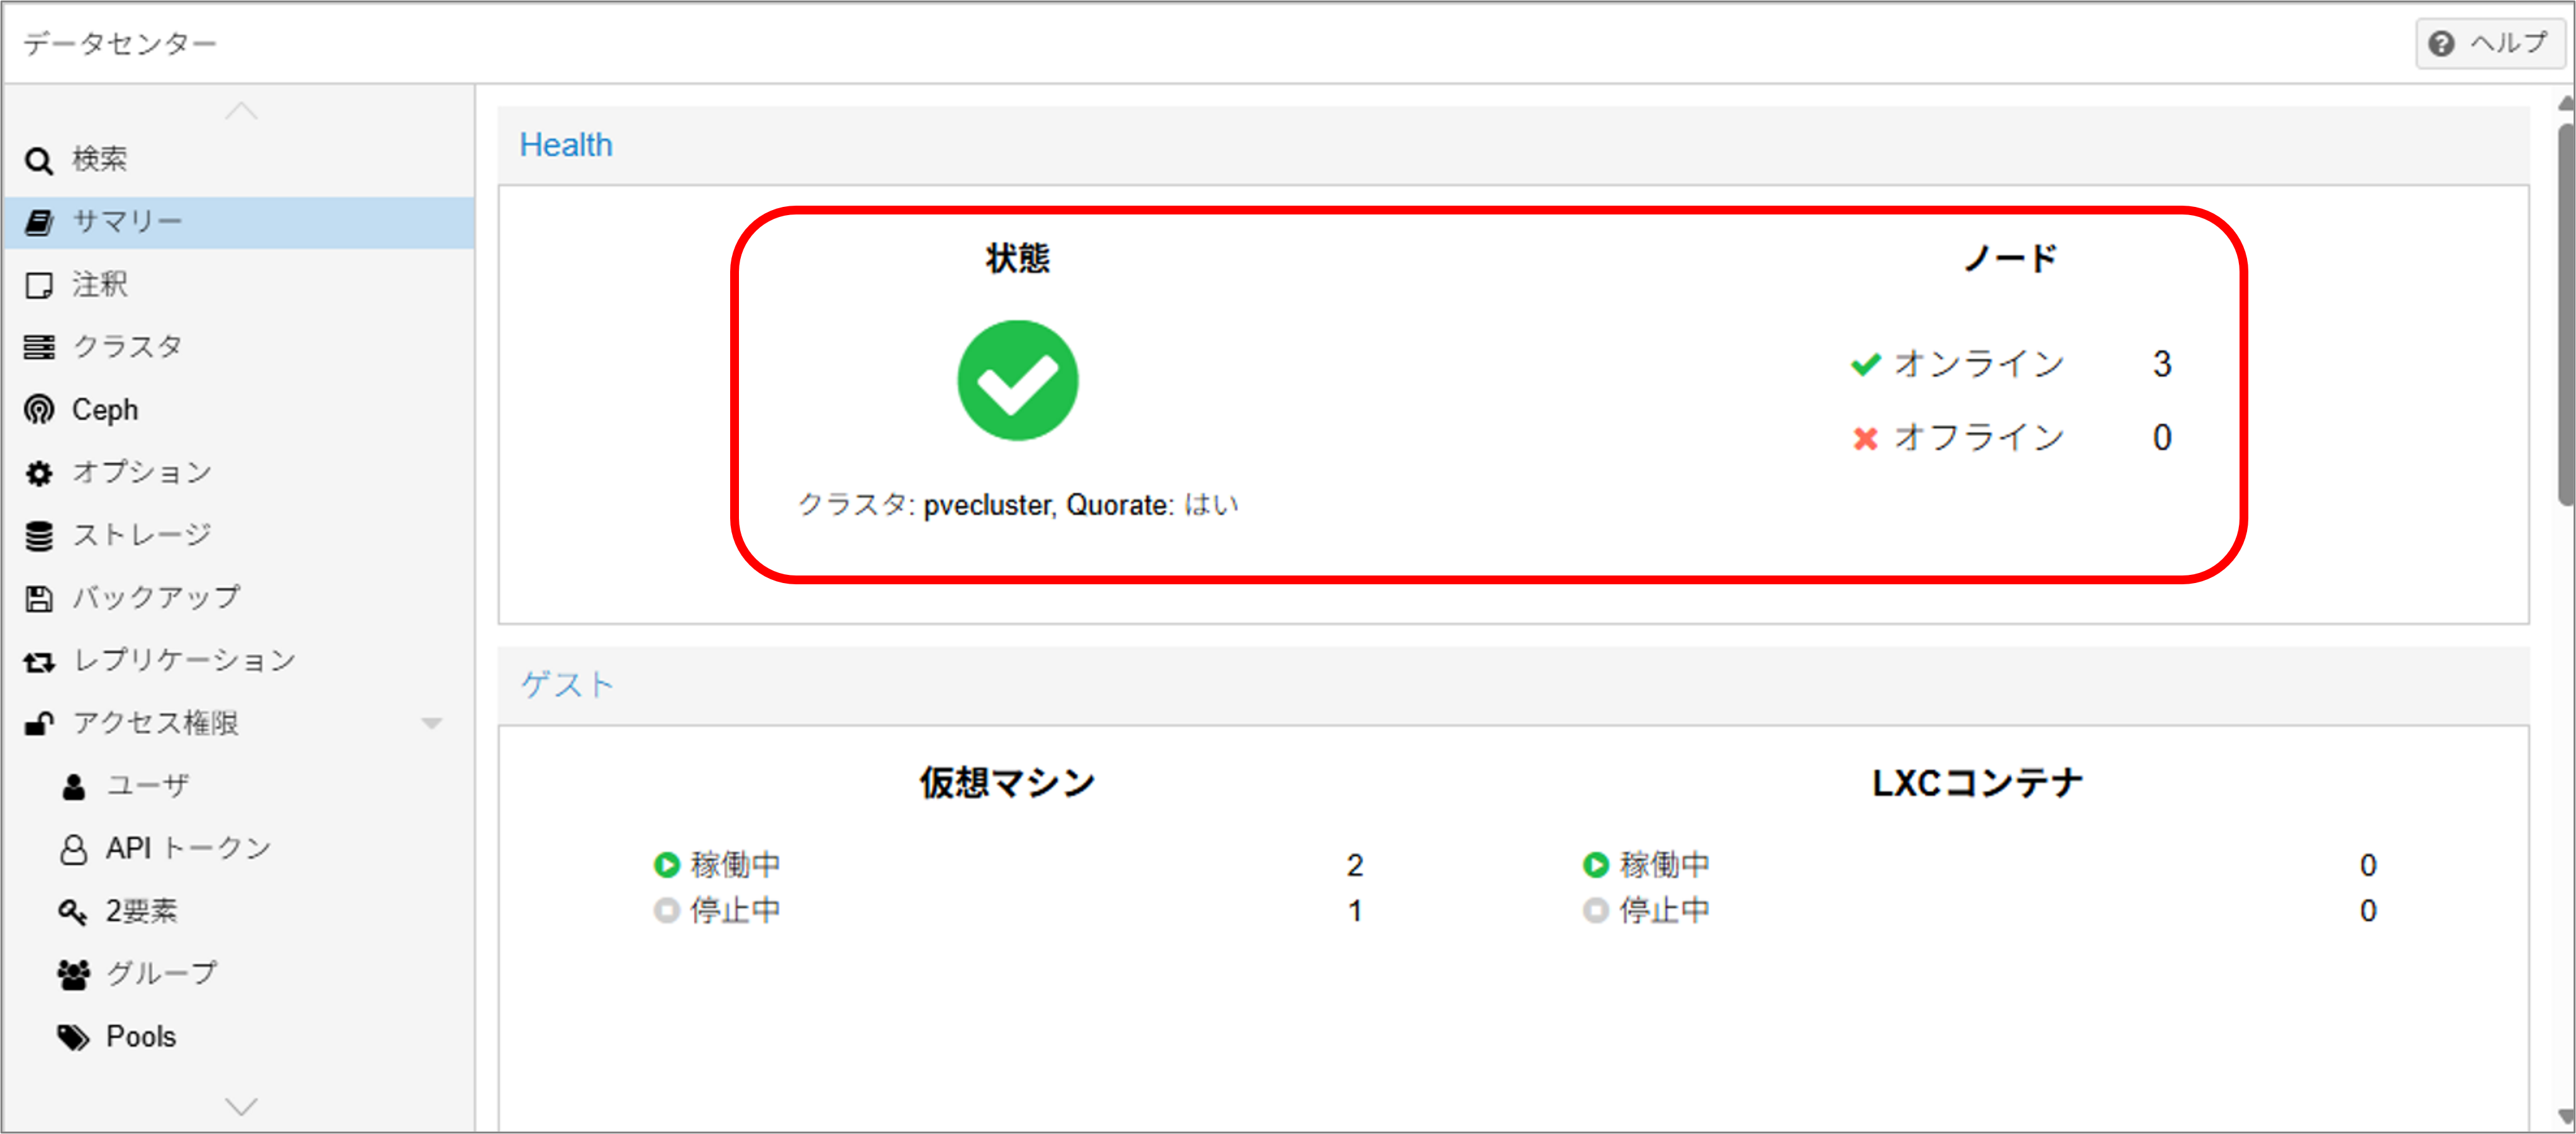Image resolution: width=2576 pixels, height=1134 pixels.
Task: Select the ユーザ menu entry
Action: (x=147, y=786)
